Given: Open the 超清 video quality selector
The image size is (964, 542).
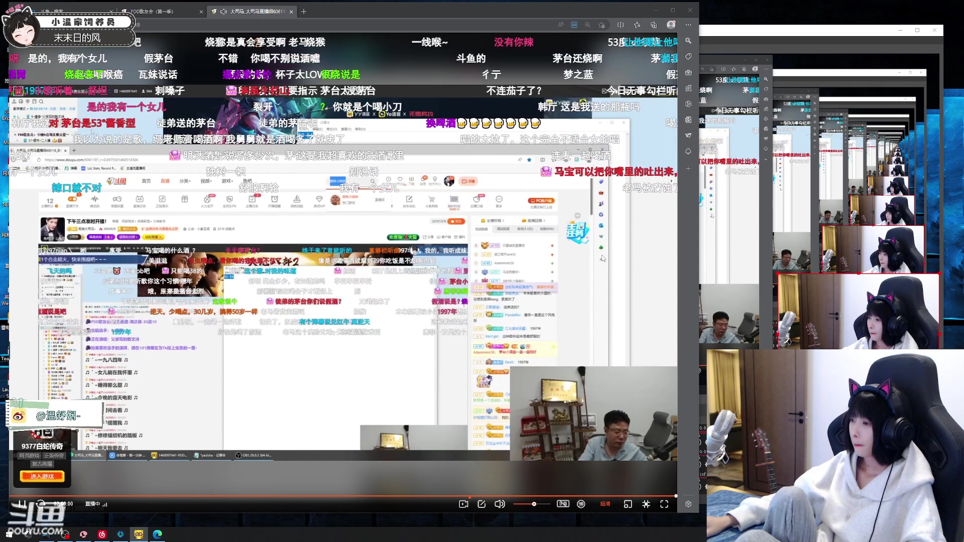Looking at the screenshot, I should click(x=605, y=504).
